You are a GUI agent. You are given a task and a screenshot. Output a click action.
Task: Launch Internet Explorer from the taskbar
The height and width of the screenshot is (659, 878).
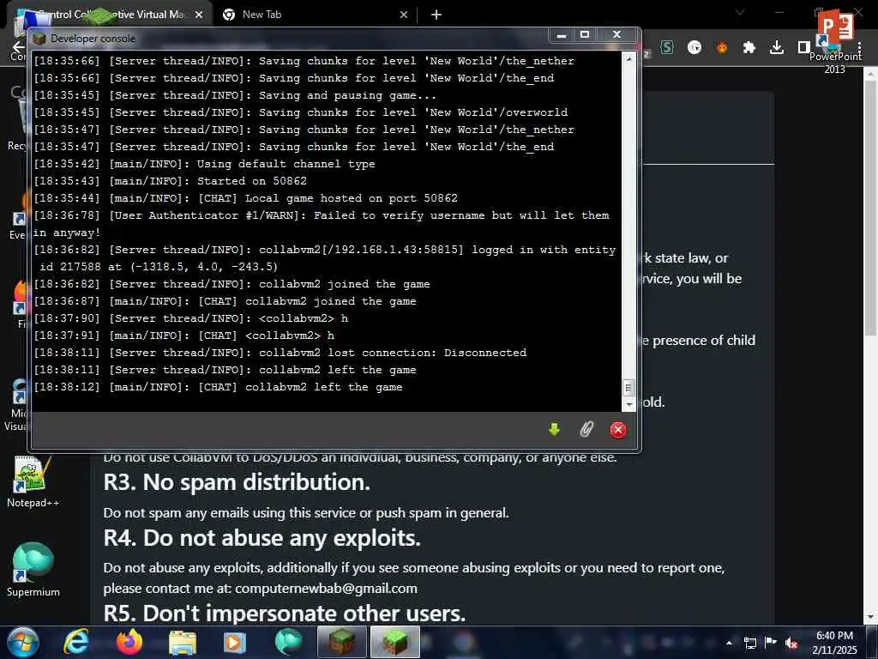click(x=76, y=642)
